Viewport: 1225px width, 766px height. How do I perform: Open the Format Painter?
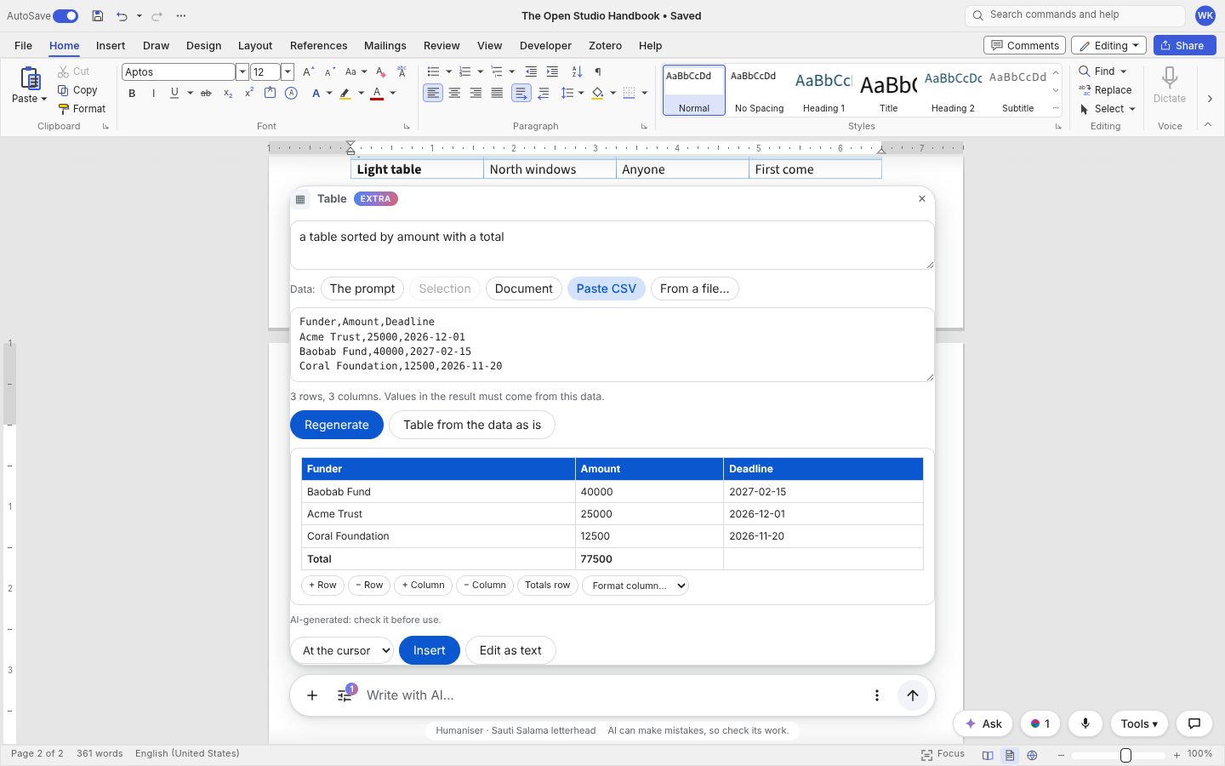coord(82,109)
